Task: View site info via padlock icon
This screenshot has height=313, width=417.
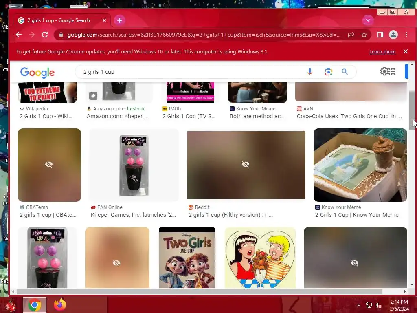Action: tap(61, 35)
